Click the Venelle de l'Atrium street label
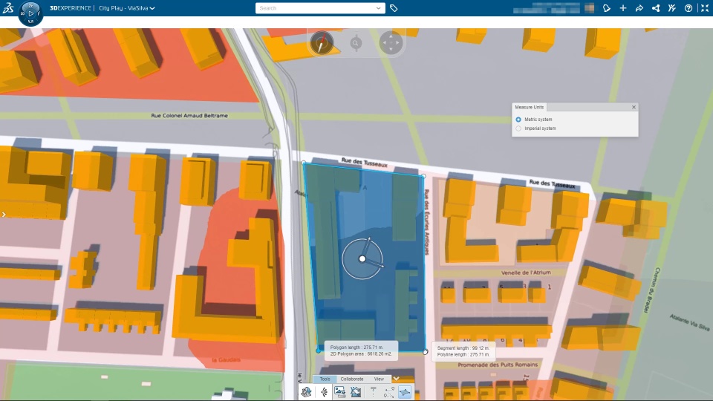Viewport: 713px width, 401px height. pos(526,273)
